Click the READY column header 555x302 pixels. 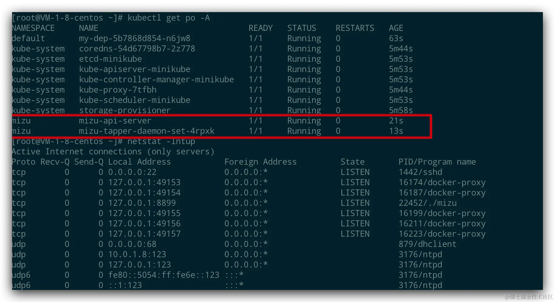(x=261, y=28)
